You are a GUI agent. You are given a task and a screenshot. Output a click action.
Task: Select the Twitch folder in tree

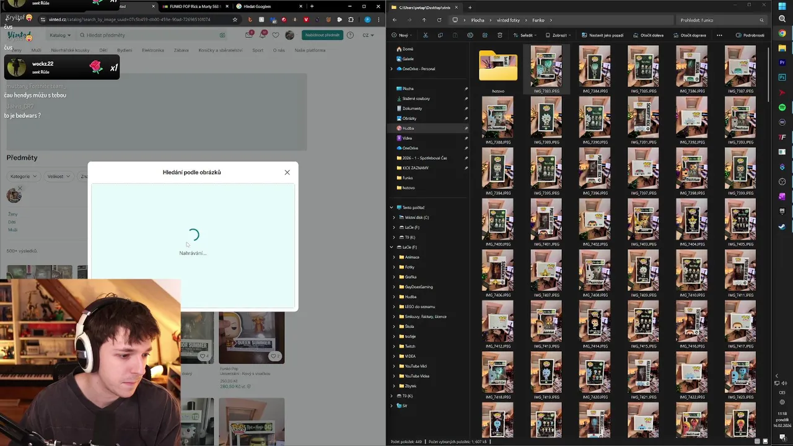[x=410, y=346]
